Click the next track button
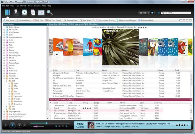 [x=25, y=125]
